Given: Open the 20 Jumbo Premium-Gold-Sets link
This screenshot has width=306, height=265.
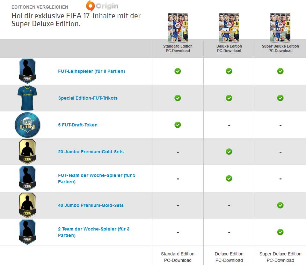Looking at the screenshot, I should [91, 152].
